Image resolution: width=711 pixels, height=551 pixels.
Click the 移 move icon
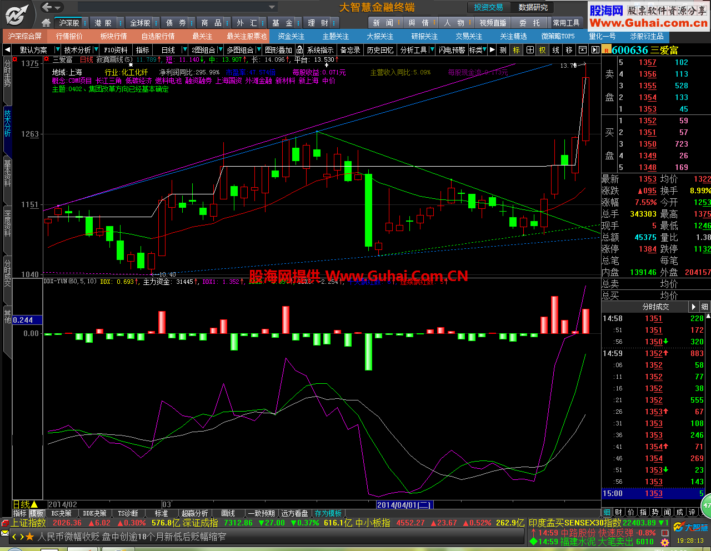(x=569, y=50)
